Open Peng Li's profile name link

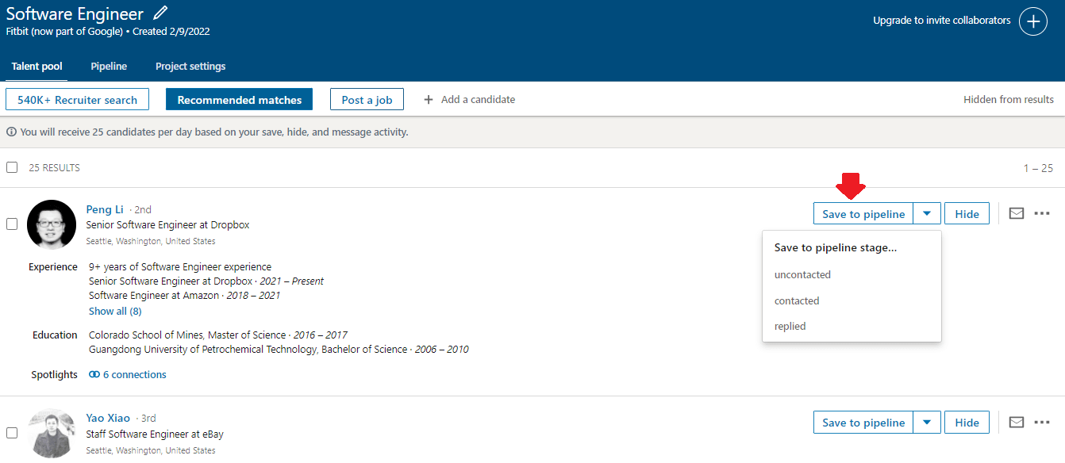105,209
